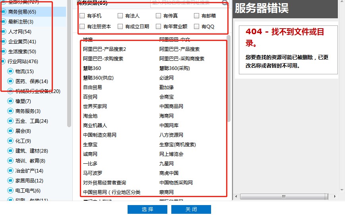This screenshot has width=345, height=215.
Task: Choose 生意宝(商机搜索) in site list
Action: click(x=177, y=144)
